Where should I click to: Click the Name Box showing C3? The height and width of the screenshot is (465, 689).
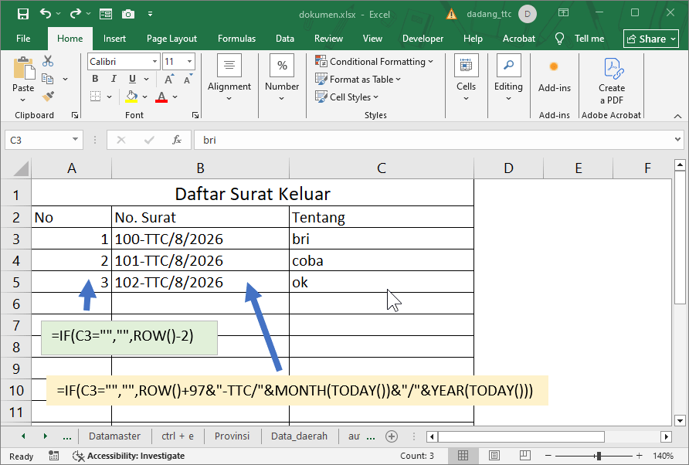pyautogui.click(x=43, y=141)
